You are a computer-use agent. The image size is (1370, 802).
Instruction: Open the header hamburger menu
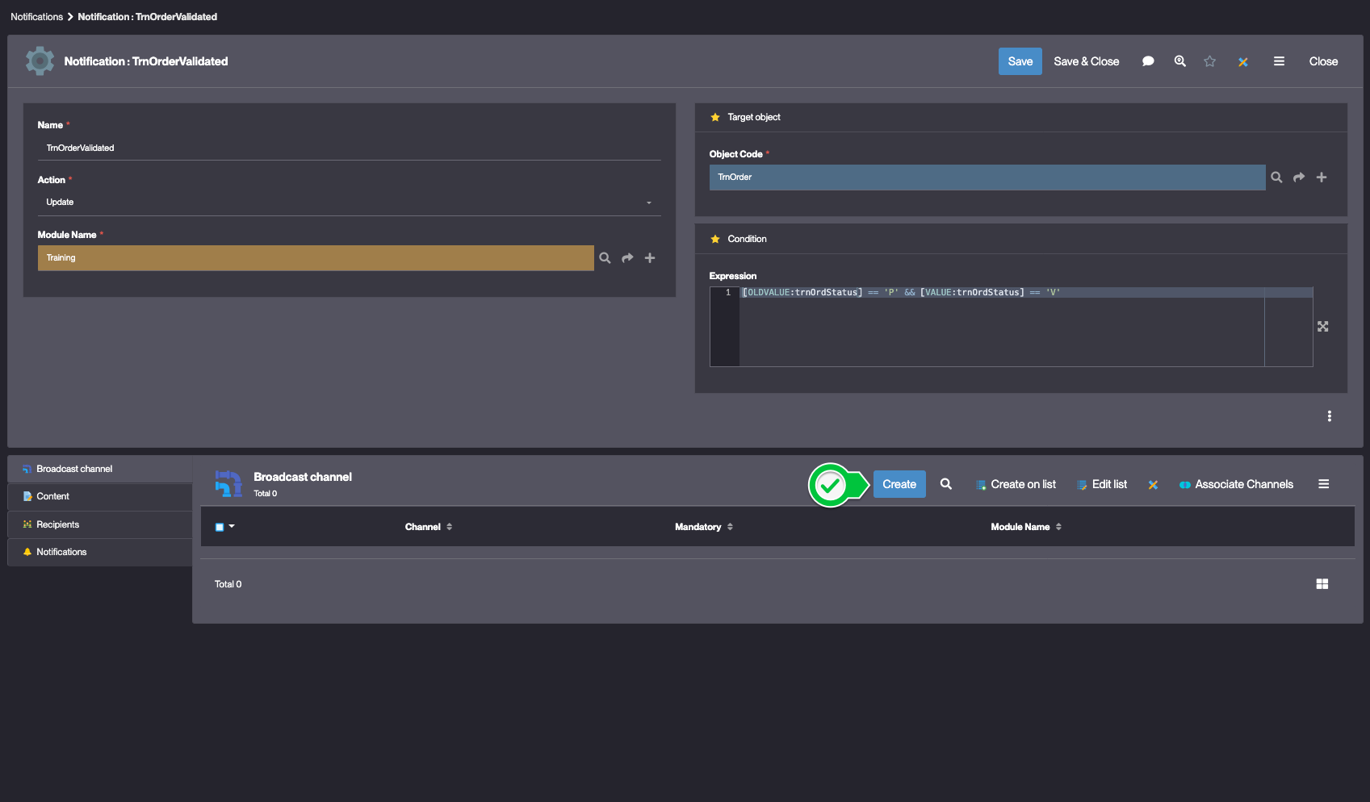[x=1279, y=61]
